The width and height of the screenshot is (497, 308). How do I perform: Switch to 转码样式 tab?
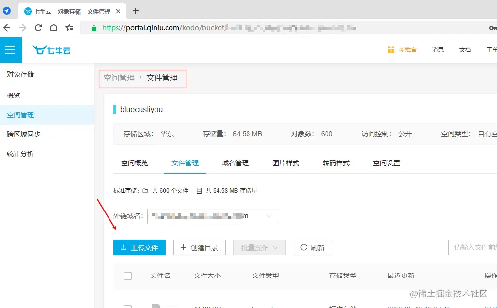(x=336, y=163)
